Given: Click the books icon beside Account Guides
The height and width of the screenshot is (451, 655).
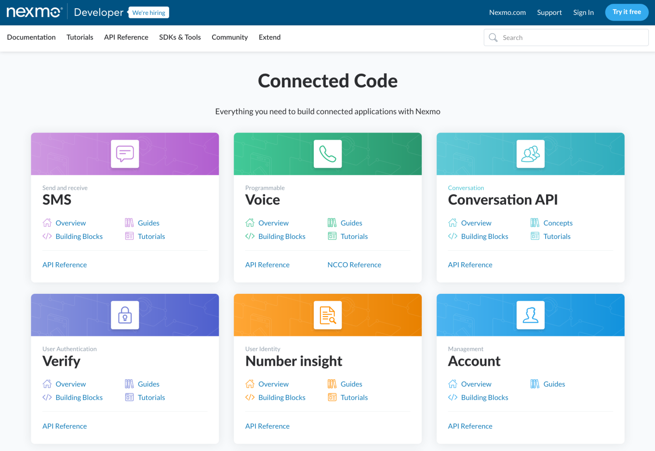Looking at the screenshot, I should [x=535, y=384].
